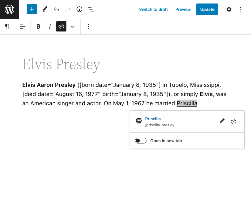The image size is (251, 223).
Task: Click the Update button
Action: point(207,9)
